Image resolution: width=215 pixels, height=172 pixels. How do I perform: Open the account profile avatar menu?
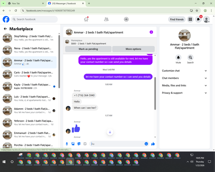point(206,19)
